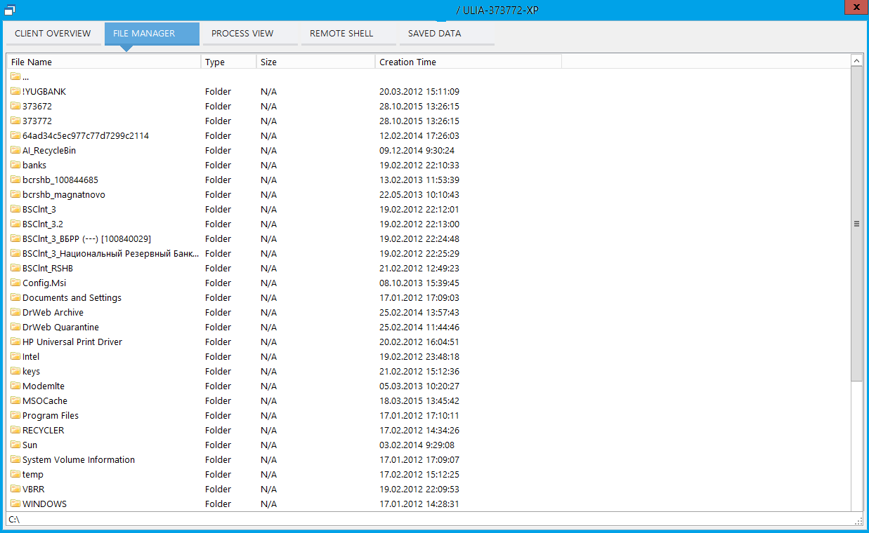The width and height of the screenshot is (869, 533).
Task: Click the HP Universal Print Driver folder icon
Action: coord(15,342)
